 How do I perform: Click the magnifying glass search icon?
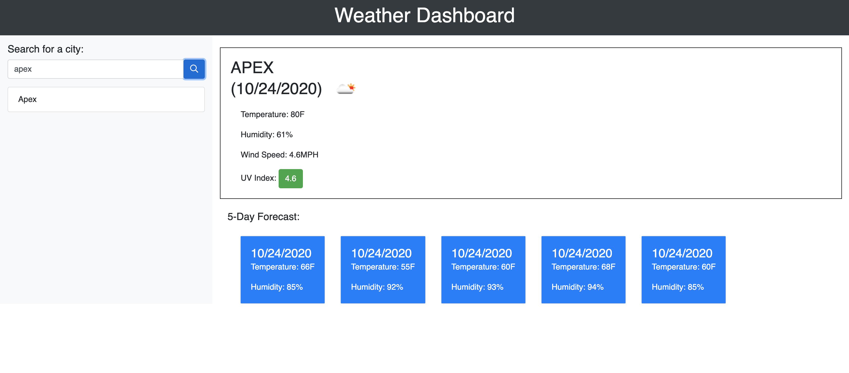(194, 69)
